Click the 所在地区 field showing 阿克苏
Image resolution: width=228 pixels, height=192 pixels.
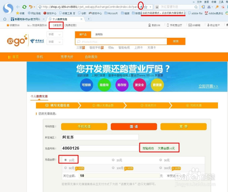(100, 137)
